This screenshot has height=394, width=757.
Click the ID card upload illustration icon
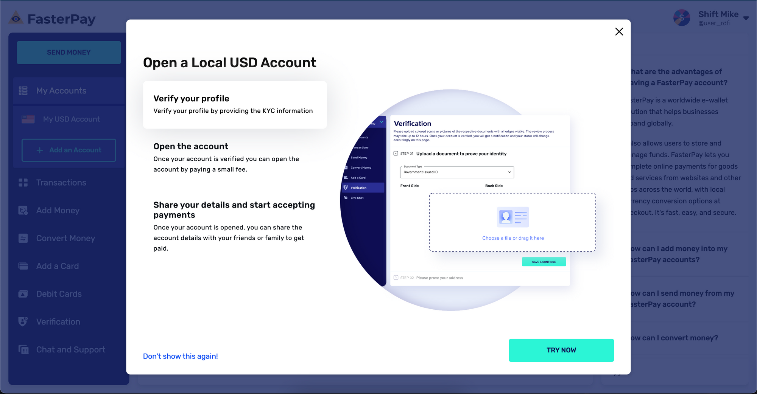click(x=513, y=217)
